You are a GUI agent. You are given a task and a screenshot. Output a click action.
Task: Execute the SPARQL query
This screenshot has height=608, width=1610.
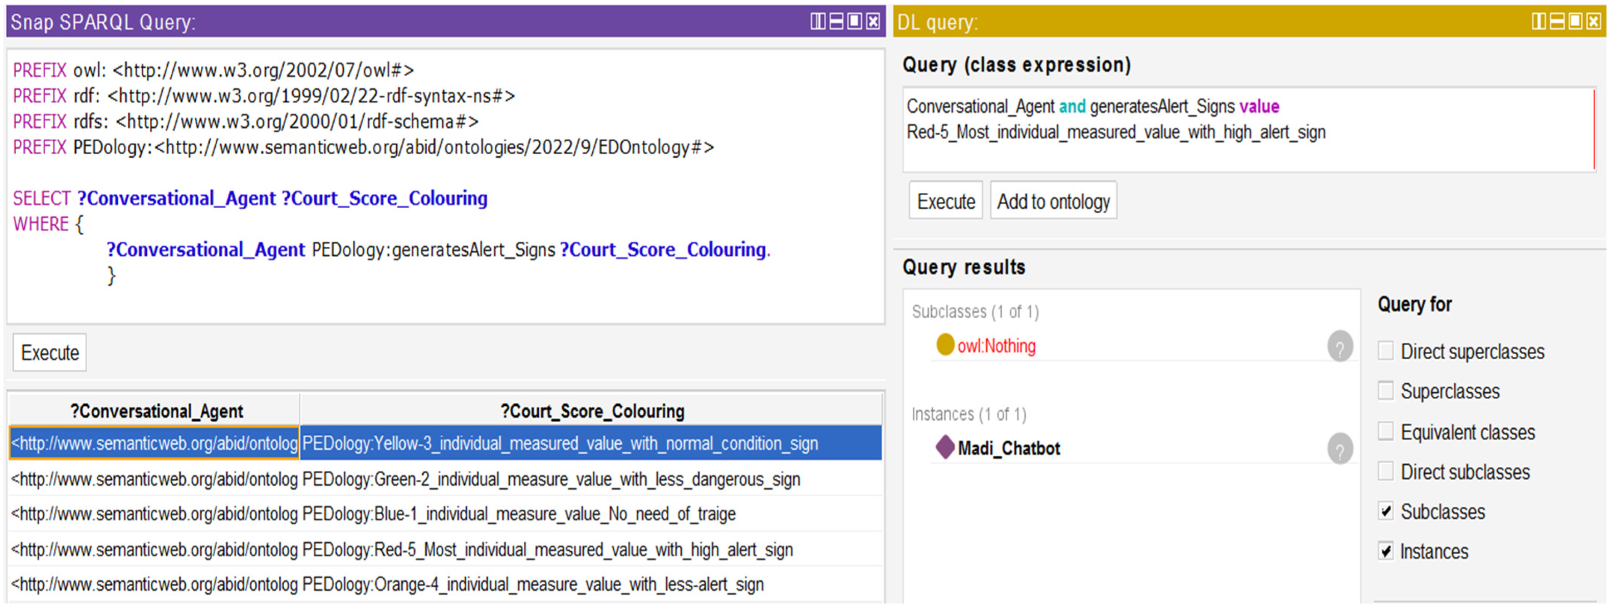[x=49, y=353]
